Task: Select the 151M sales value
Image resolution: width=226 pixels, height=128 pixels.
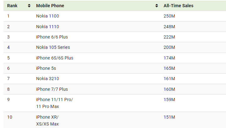Action: 169,117
